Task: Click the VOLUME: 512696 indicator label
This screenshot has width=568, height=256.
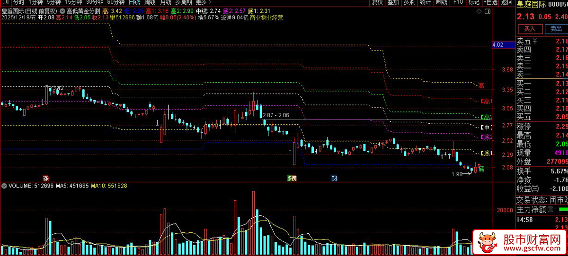Action: tap(31, 186)
